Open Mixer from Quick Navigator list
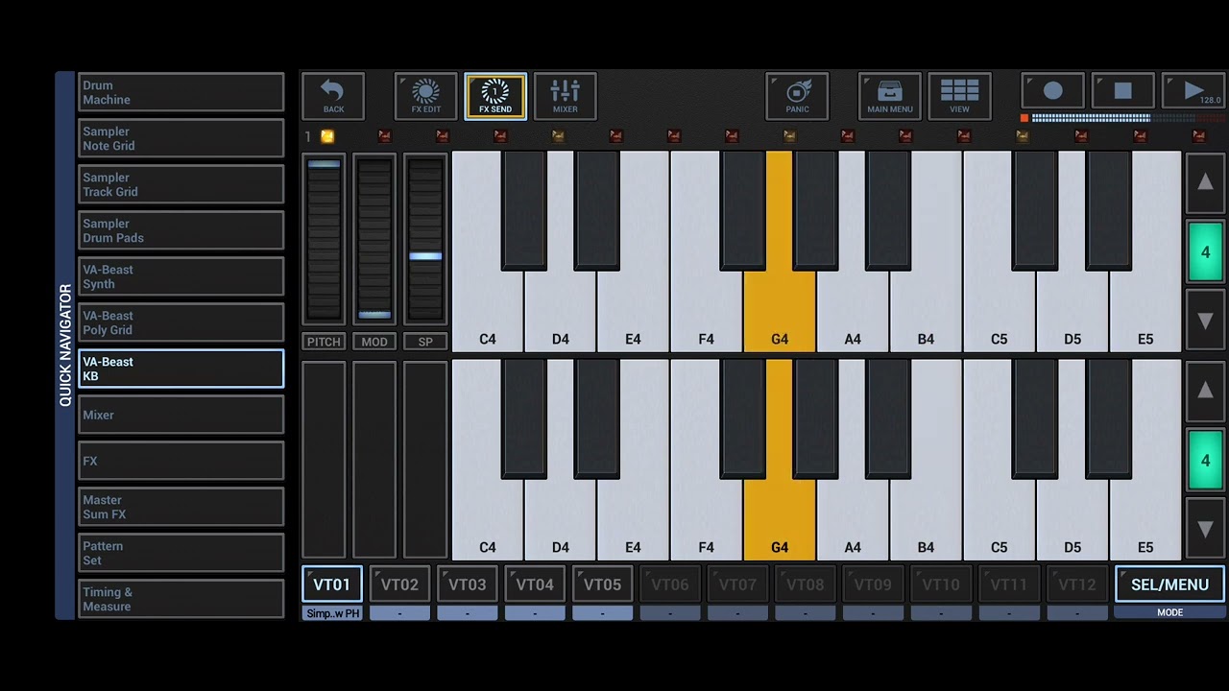The height and width of the screenshot is (691, 1229). (x=181, y=415)
